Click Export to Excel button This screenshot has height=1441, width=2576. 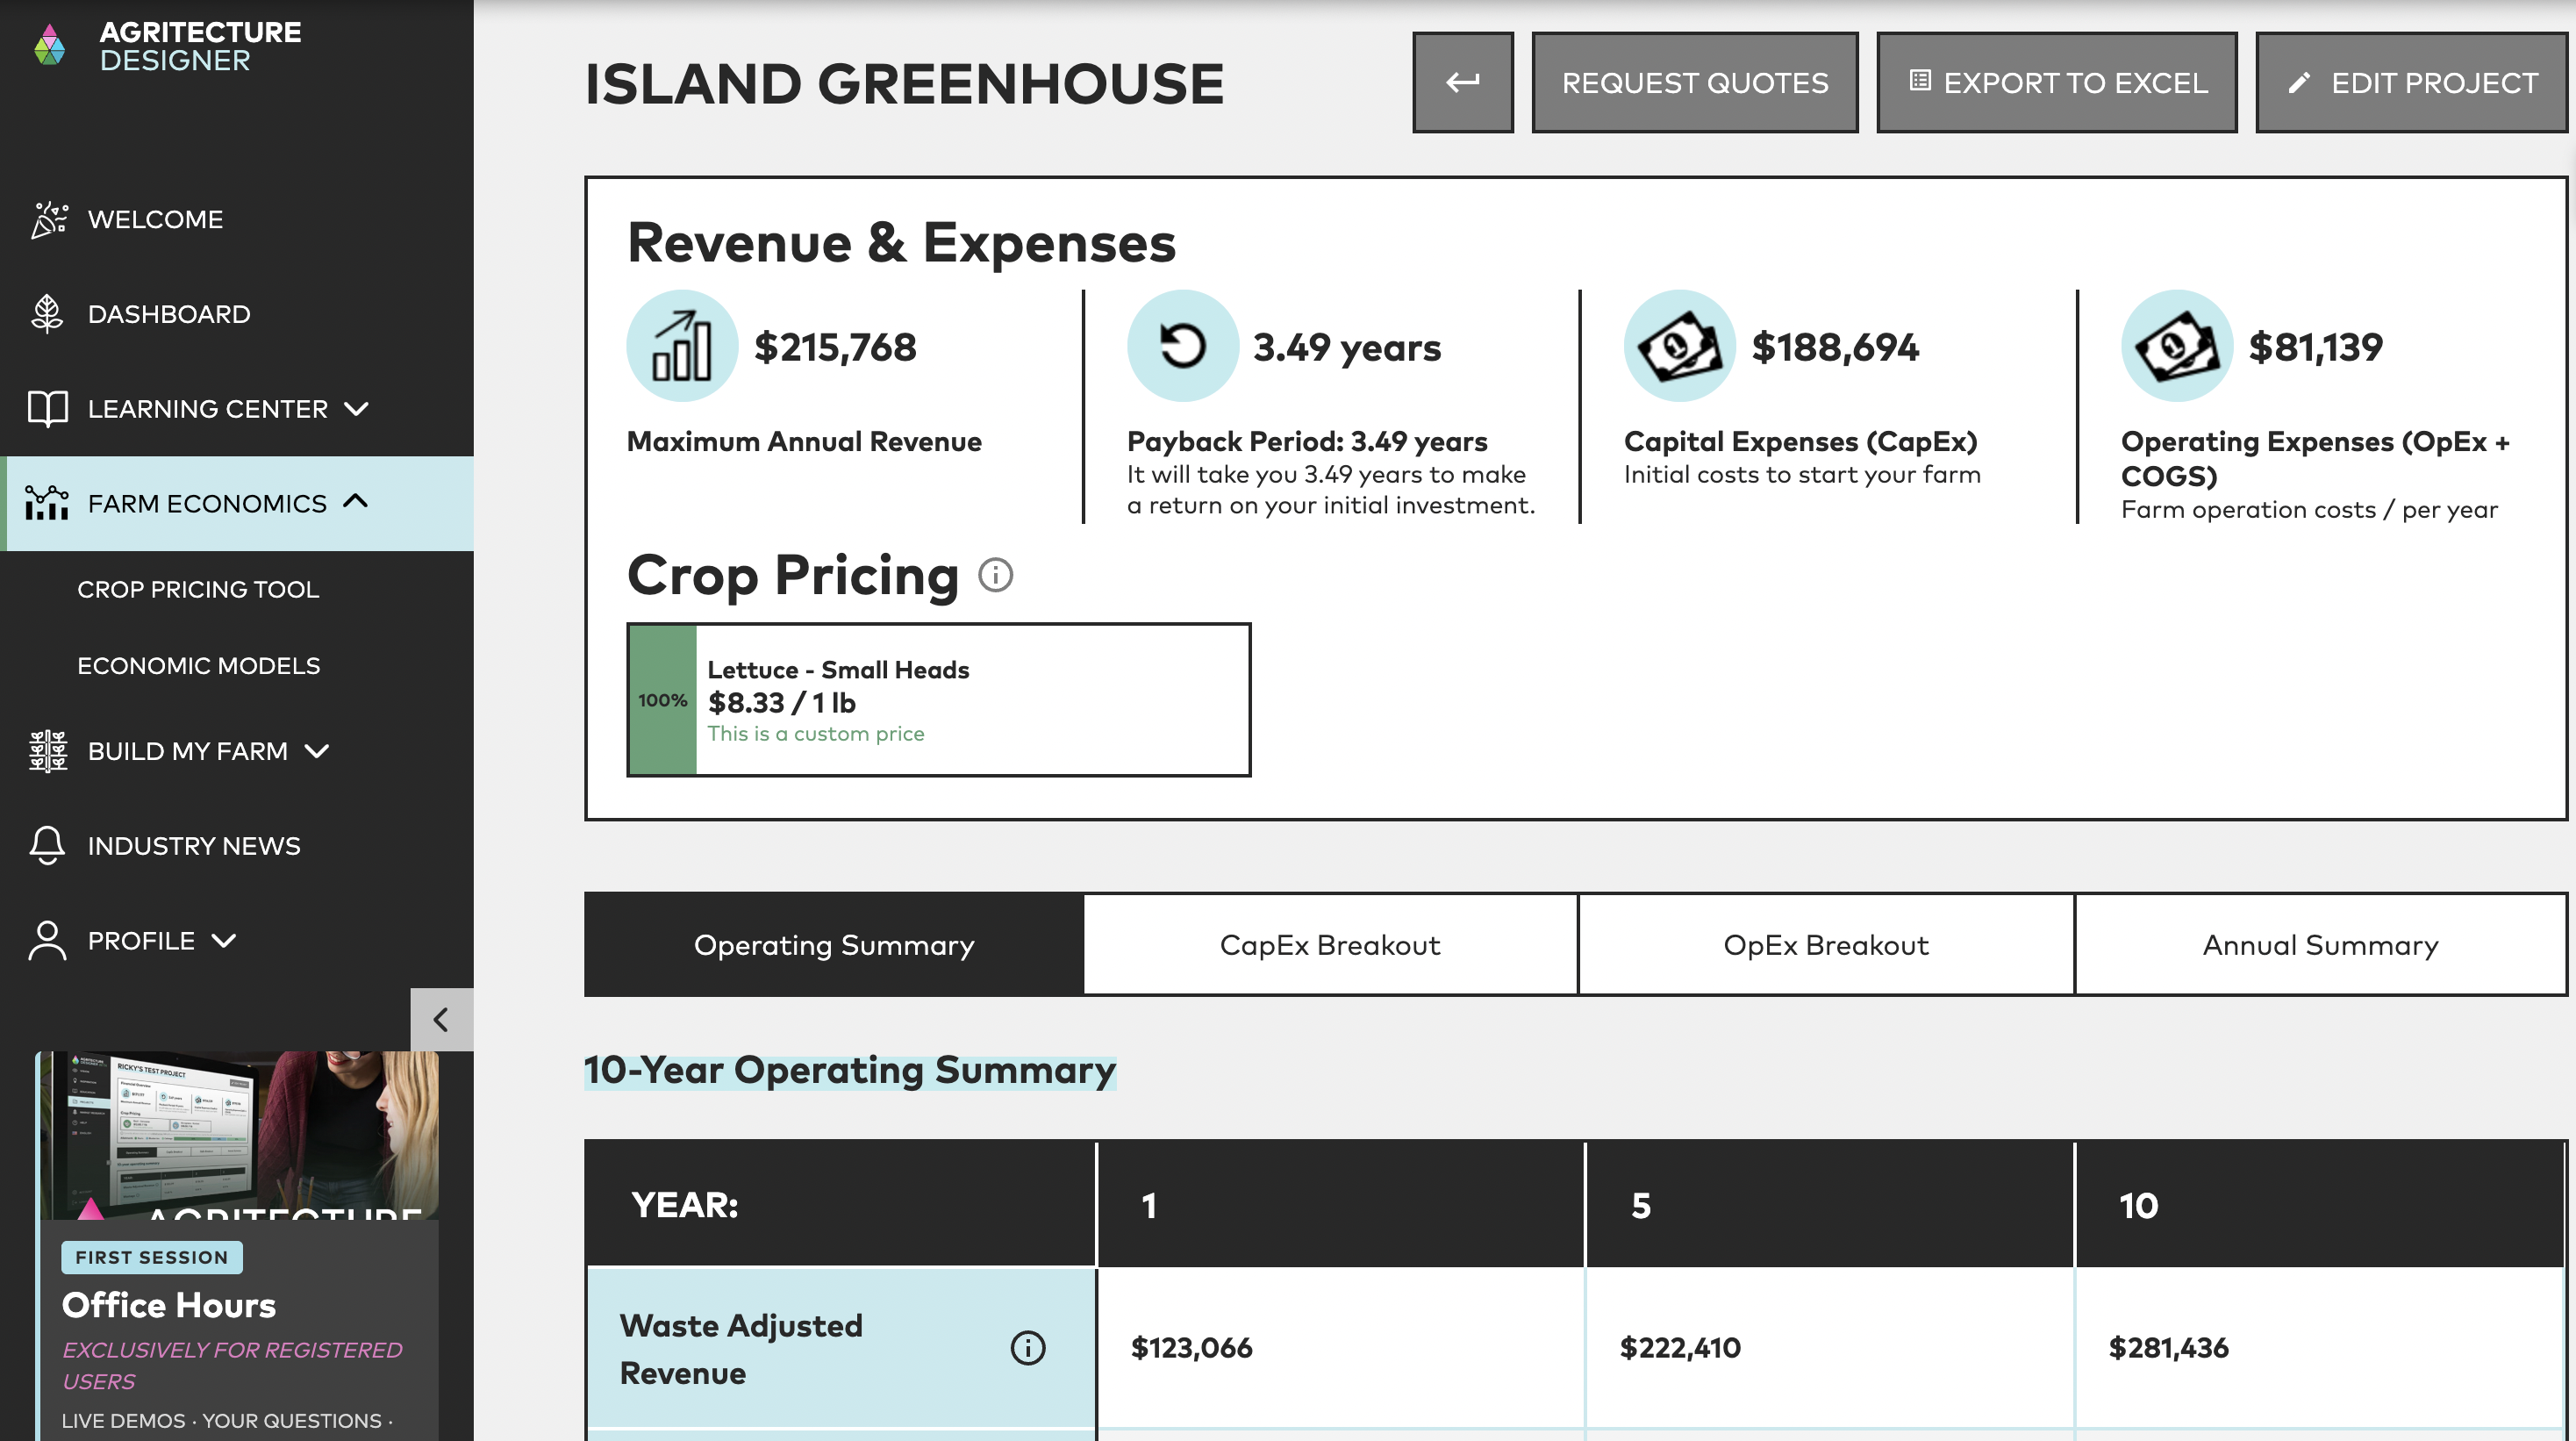pyautogui.click(x=2057, y=82)
